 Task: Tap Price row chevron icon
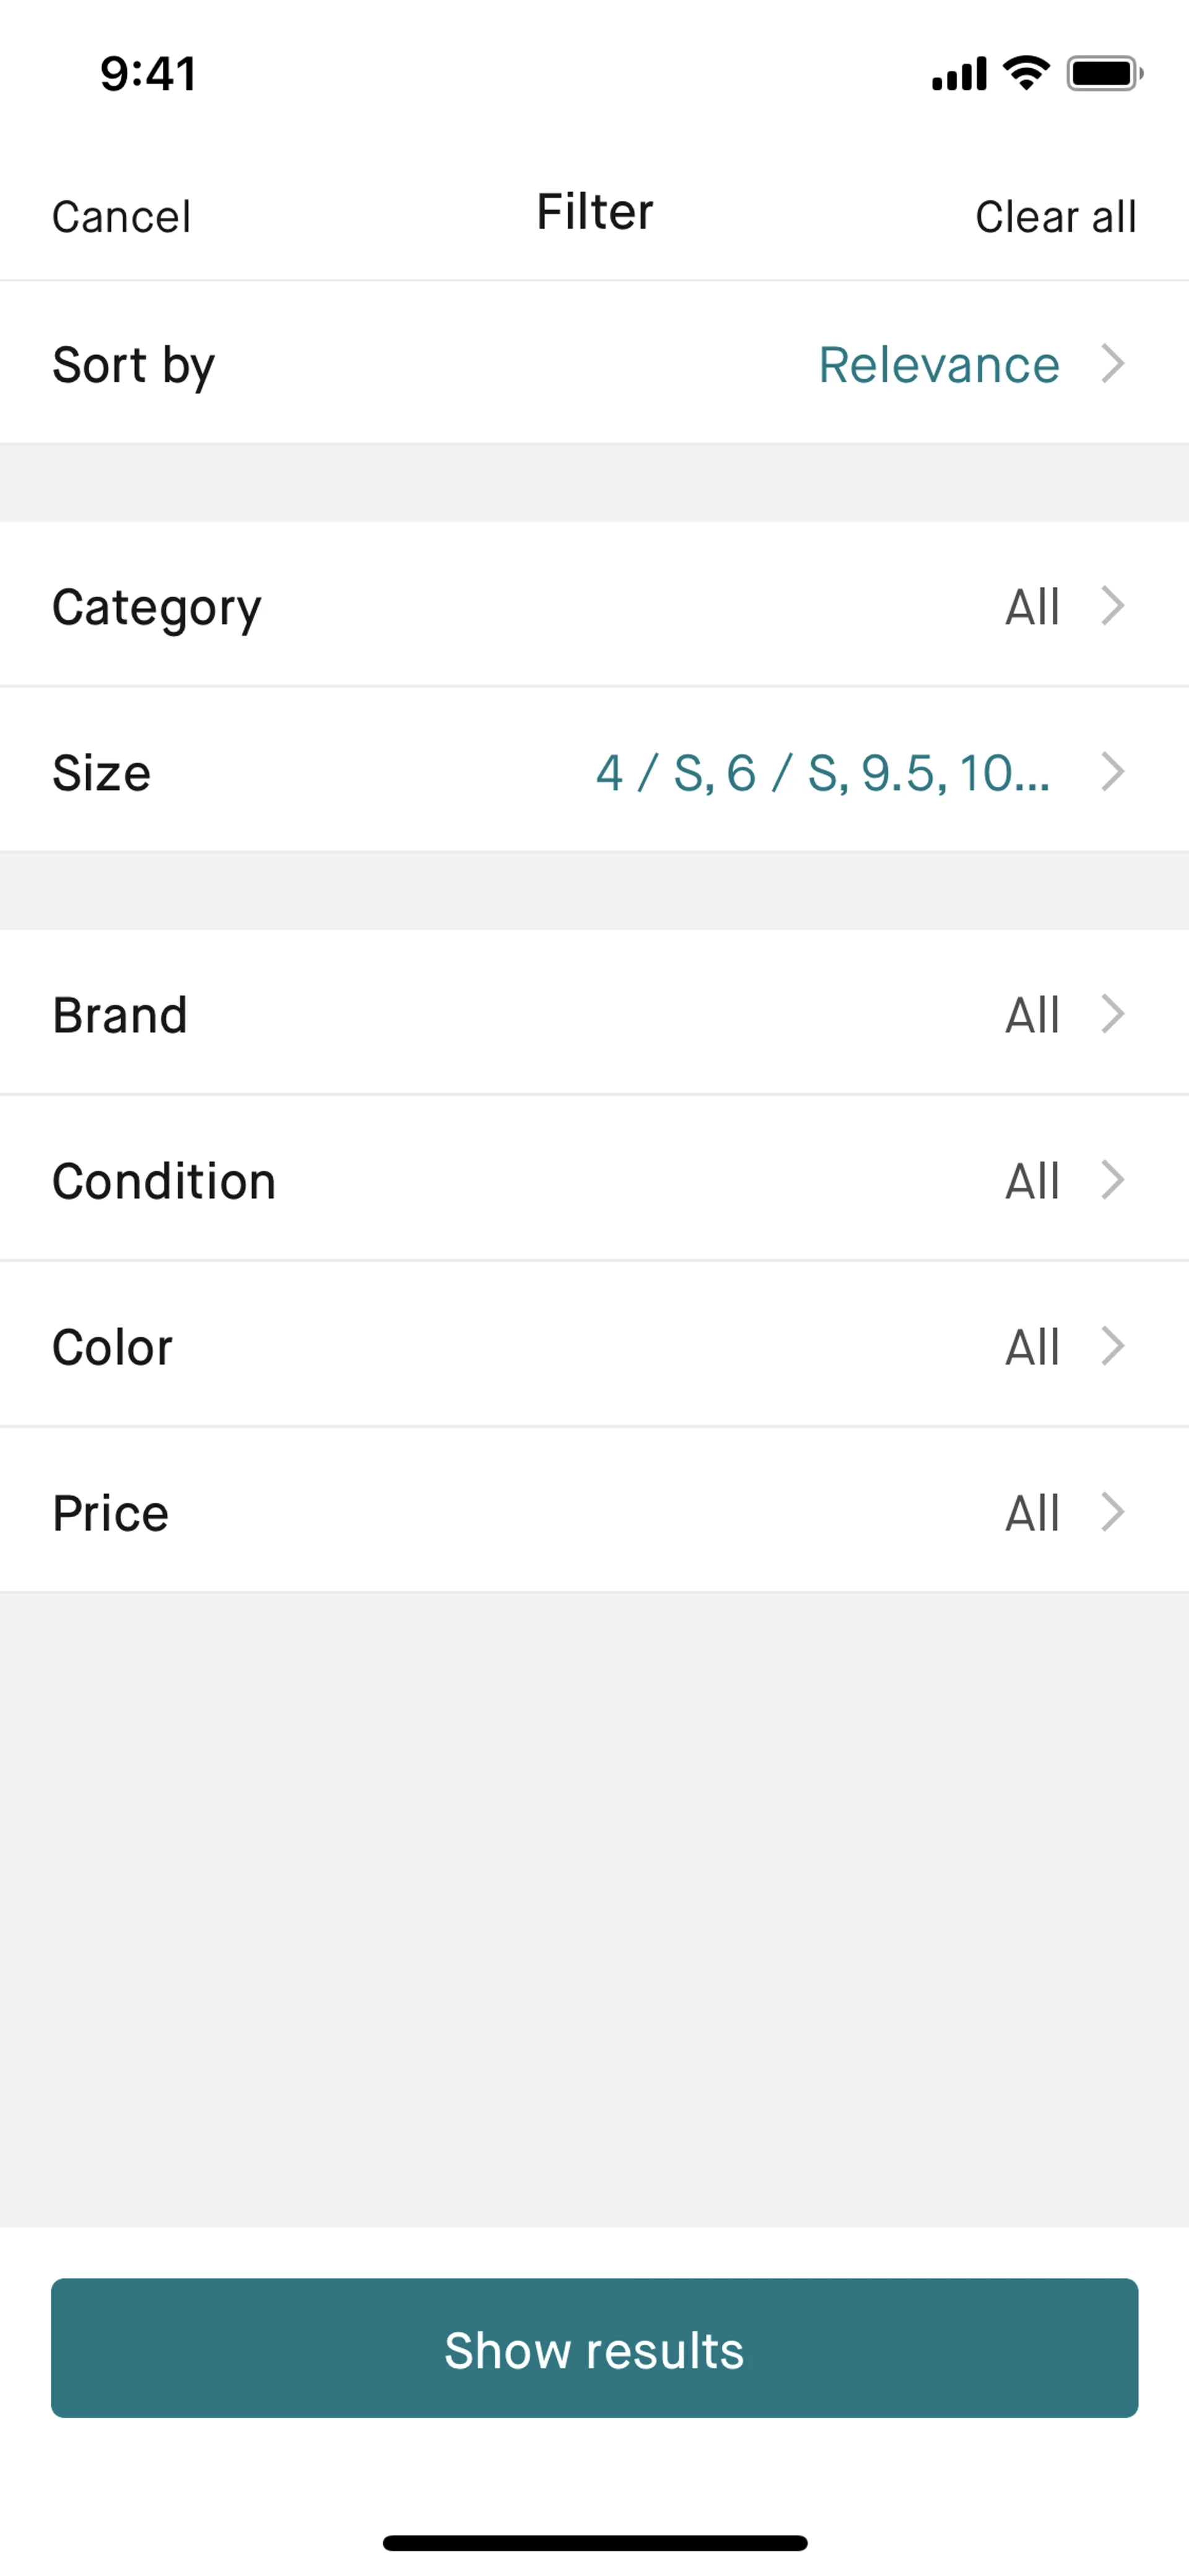pyautogui.click(x=1112, y=1512)
